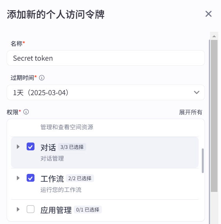Click the dialog's outer scrollbar thumb

pyautogui.click(x=214, y=116)
